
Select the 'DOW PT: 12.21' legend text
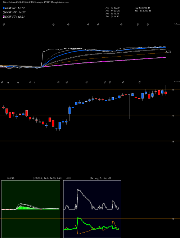15,17
